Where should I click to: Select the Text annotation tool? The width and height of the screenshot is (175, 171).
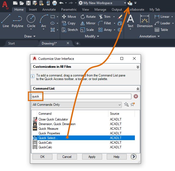130,22
